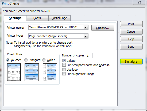
Task: Choose the Voucher radio button
Action: click(8, 60)
